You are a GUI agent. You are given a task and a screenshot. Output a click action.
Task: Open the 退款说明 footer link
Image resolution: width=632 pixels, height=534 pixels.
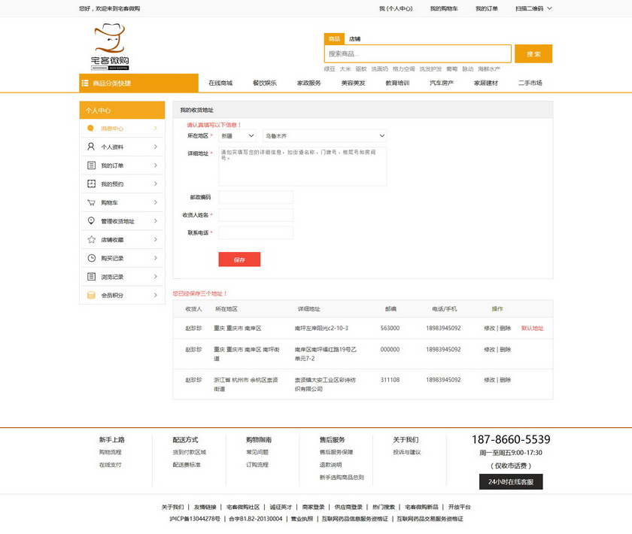pyautogui.click(x=330, y=465)
